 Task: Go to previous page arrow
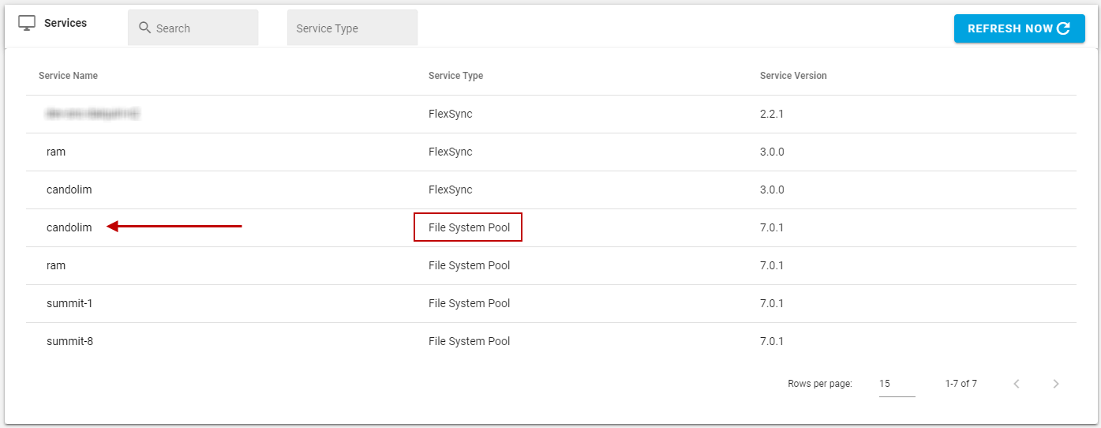1017,384
